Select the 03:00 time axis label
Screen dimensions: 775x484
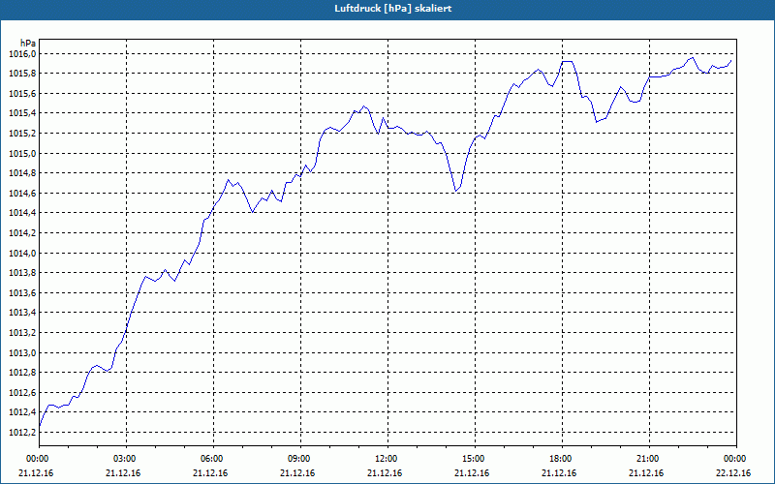pyautogui.click(x=126, y=459)
